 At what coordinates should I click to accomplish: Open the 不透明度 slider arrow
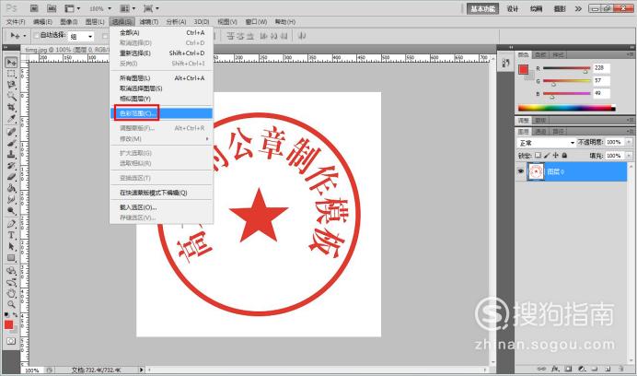pos(629,142)
